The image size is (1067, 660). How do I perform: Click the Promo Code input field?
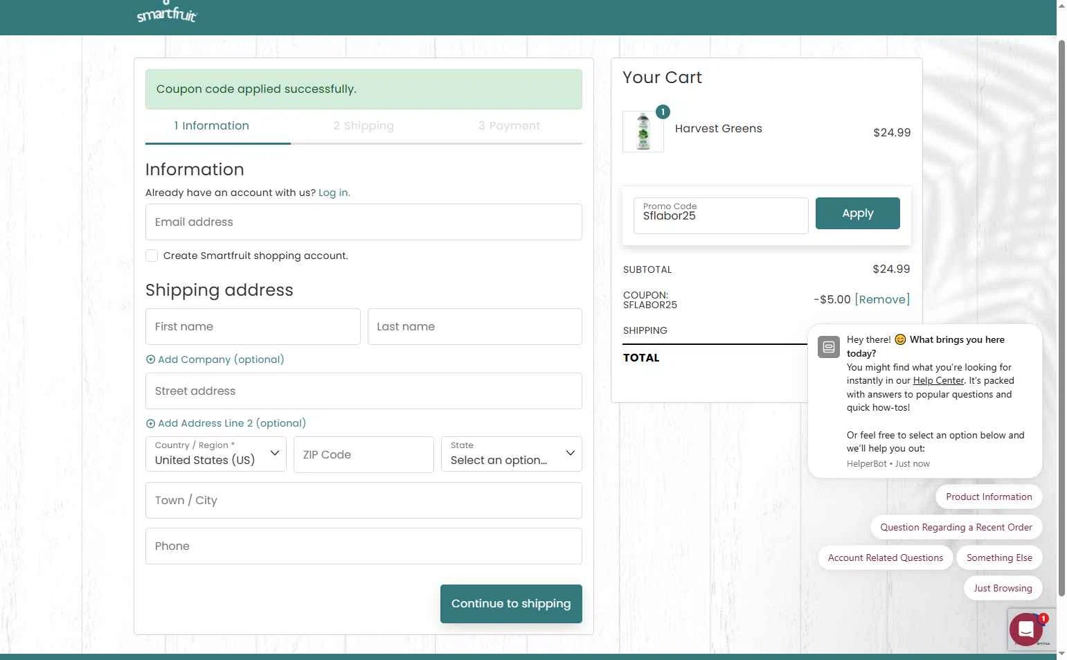pyautogui.click(x=721, y=215)
